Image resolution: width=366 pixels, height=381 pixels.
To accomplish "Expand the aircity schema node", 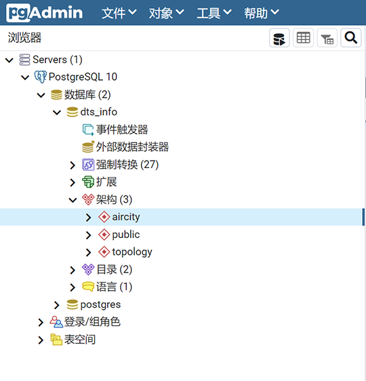I will click(x=88, y=217).
